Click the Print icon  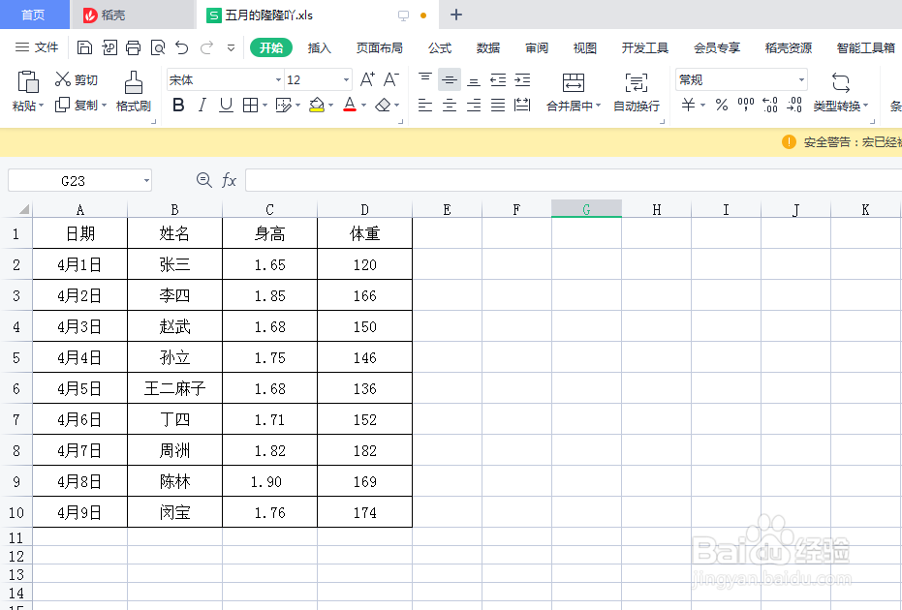pyautogui.click(x=133, y=47)
